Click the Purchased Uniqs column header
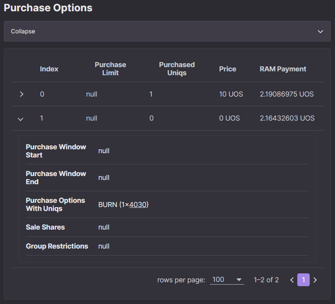This screenshot has height=304, width=335. pyautogui.click(x=177, y=69)
